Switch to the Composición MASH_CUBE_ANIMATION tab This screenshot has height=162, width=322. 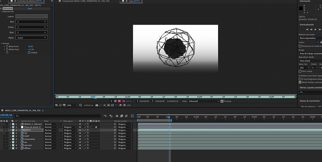click(86, 1)
